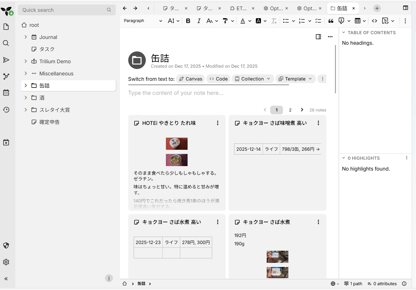Toggle the right pane visibility
This screenshot has width=416, height=290.
click(x=405, y=8)
